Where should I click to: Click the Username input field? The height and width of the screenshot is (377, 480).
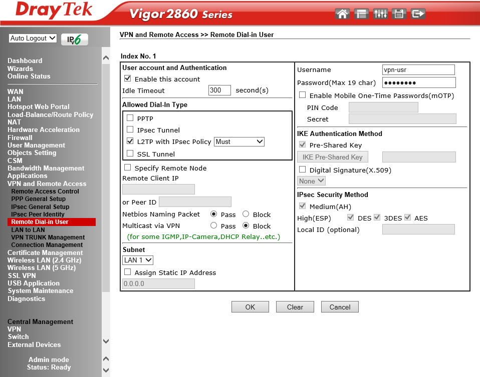tap(418, 69)
